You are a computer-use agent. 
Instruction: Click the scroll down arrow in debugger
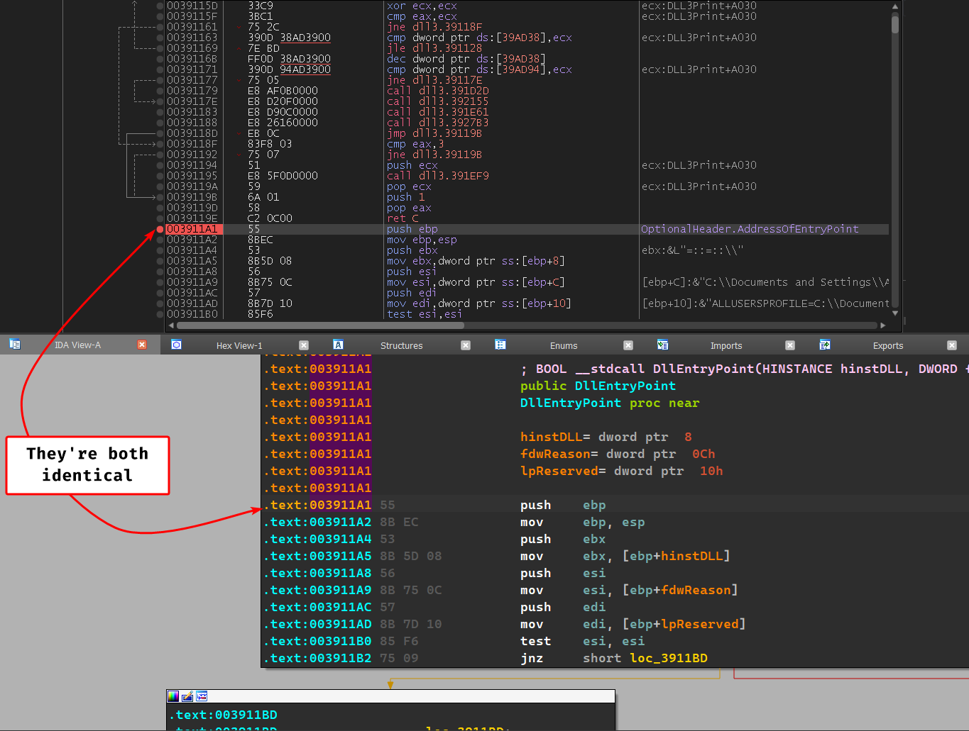pos(895,313)
